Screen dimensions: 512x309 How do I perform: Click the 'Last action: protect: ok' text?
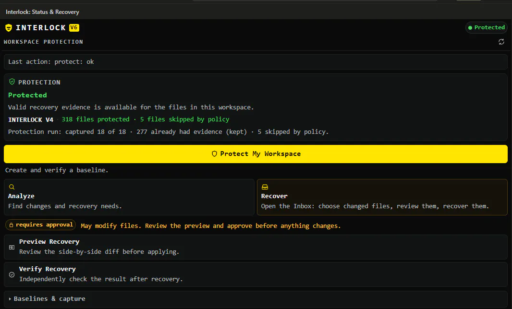(51, 62)
